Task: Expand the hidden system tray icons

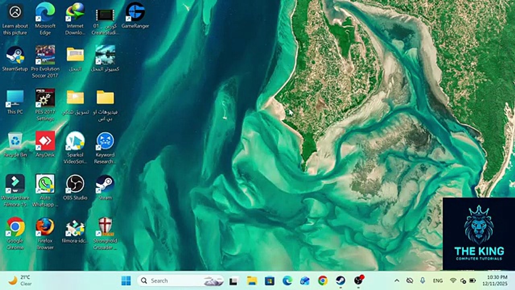Action: (x=397, y=281)
